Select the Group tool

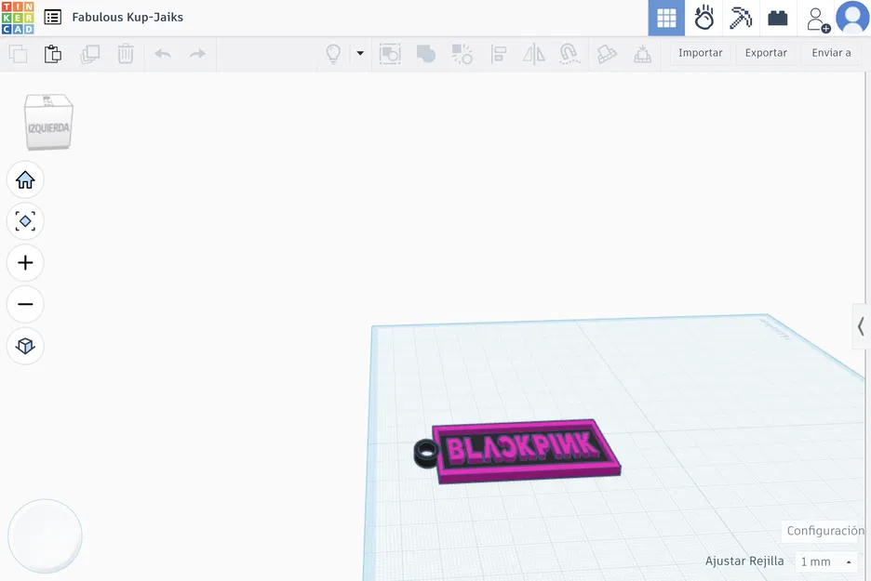click(426, 53)
